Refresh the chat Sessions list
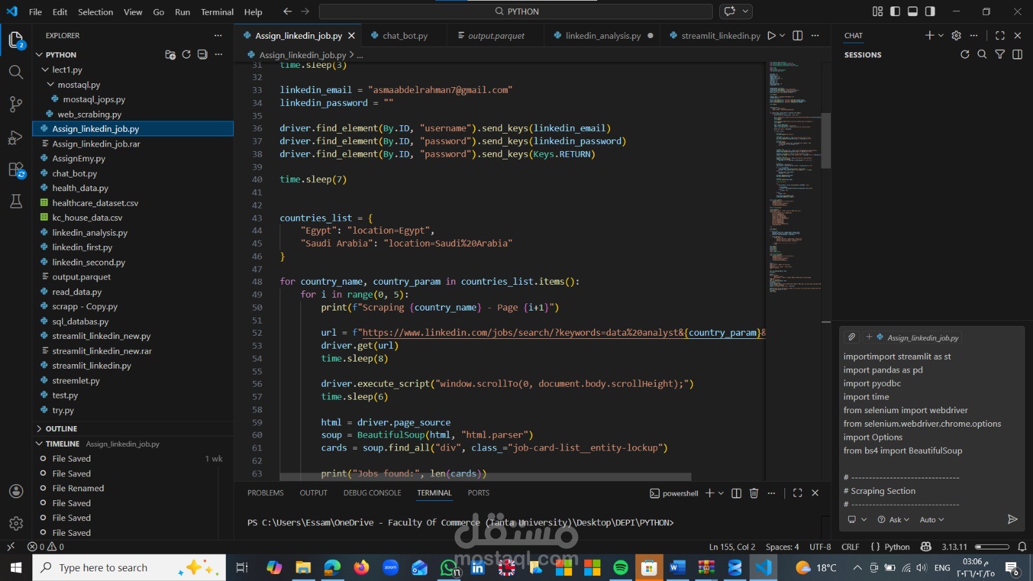This screenshot has height=581, width=1033. pos(965,55)
